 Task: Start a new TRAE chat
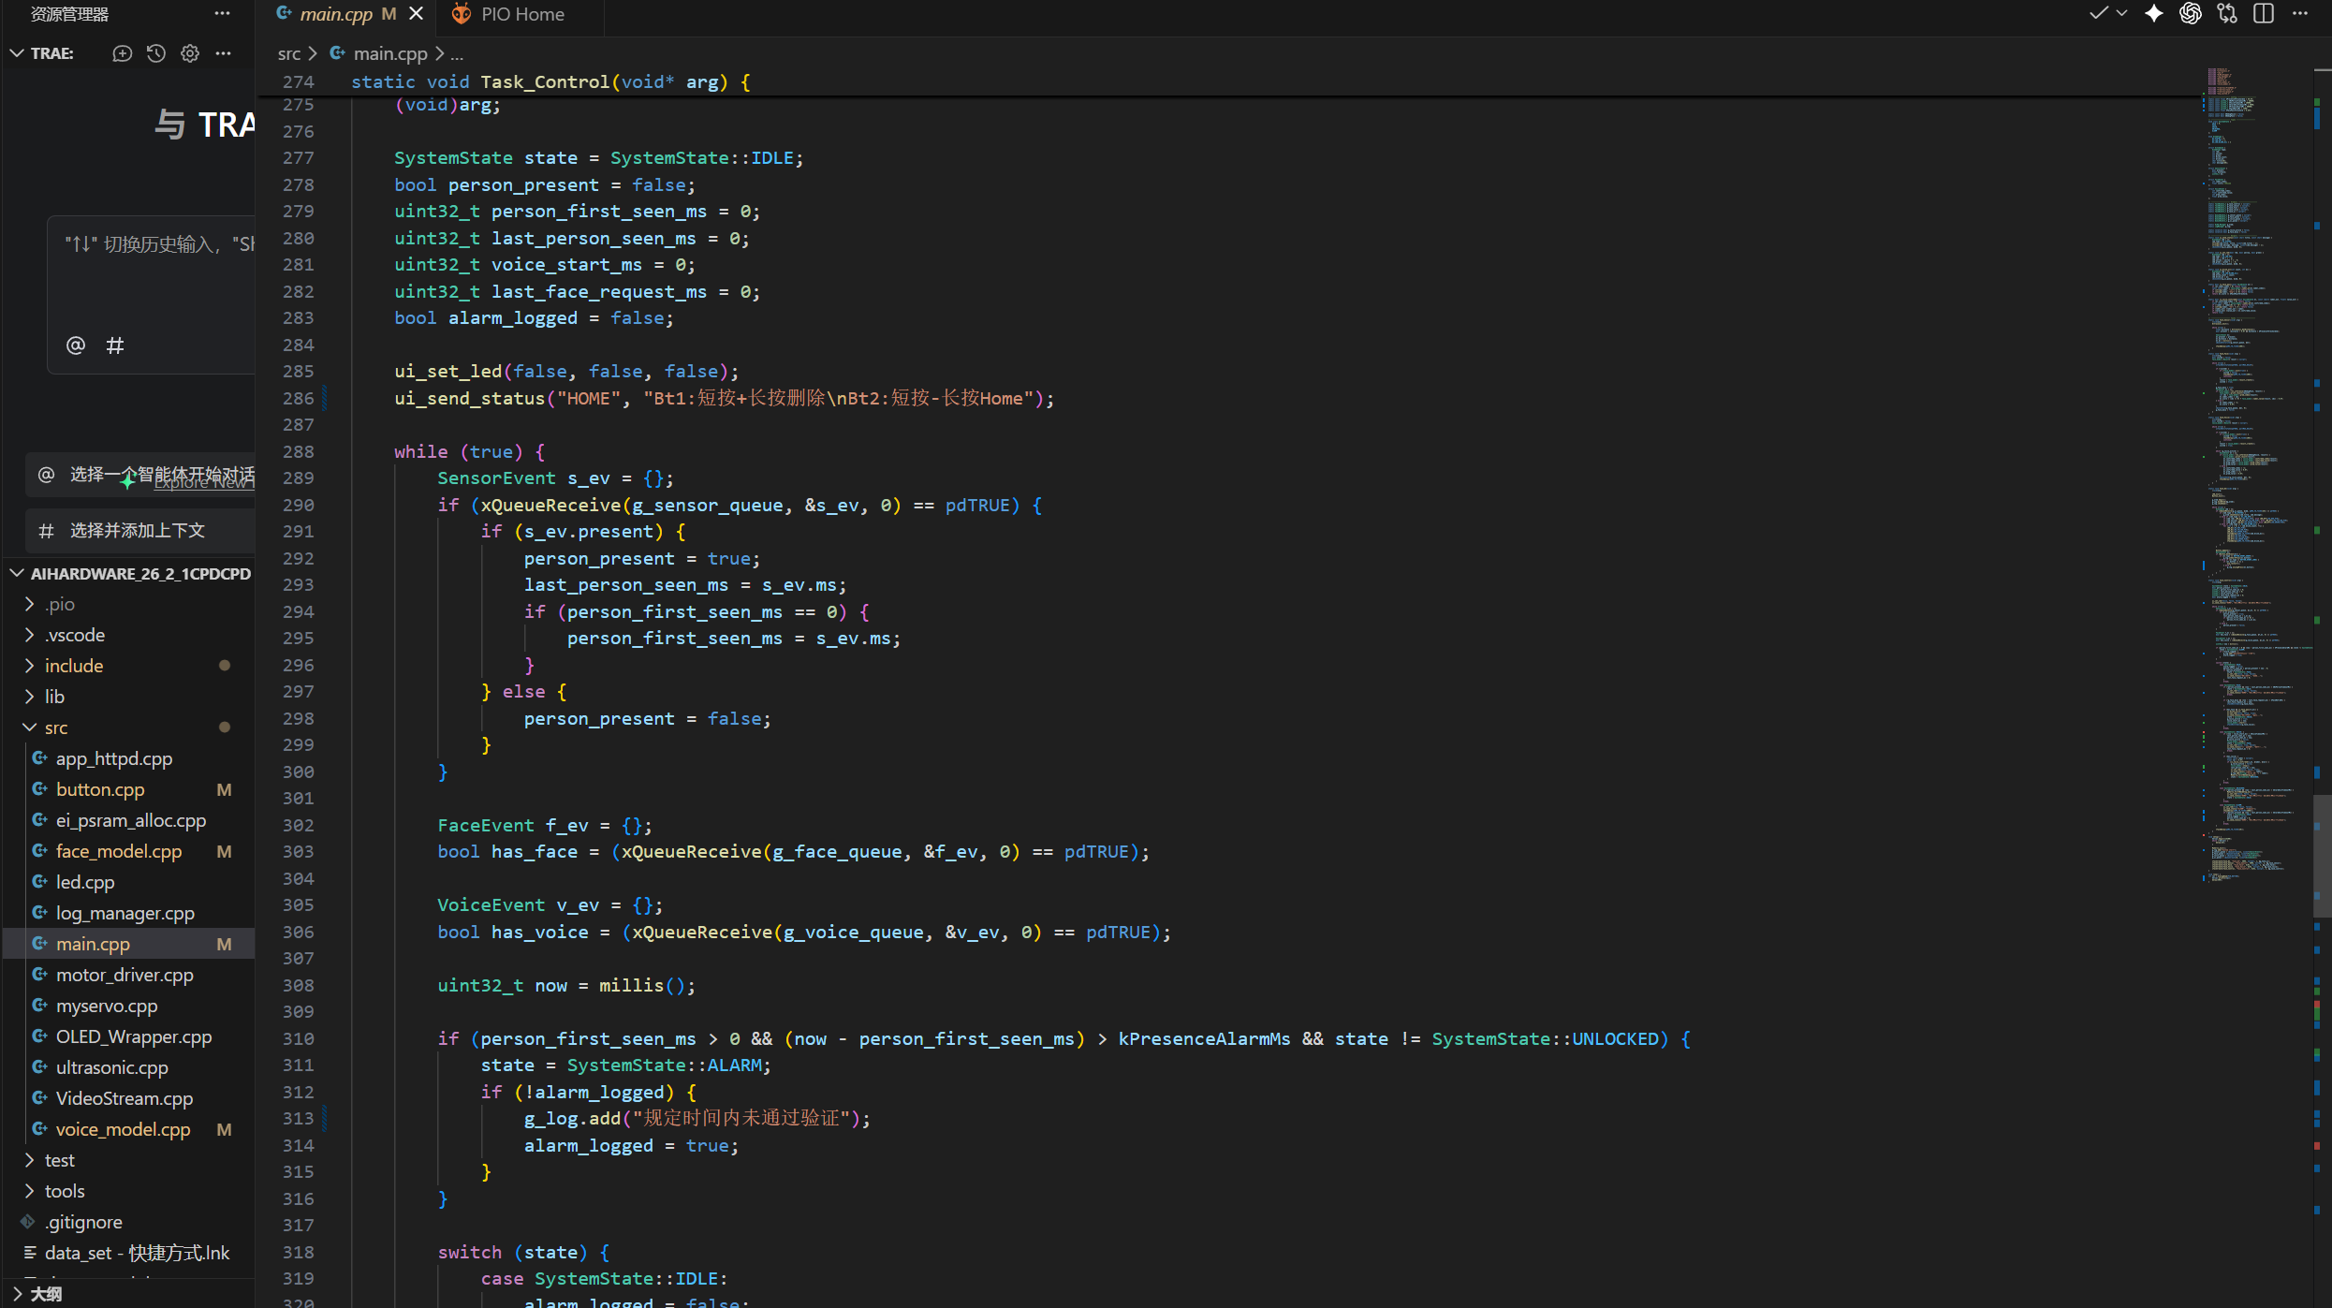pos(122,53)
